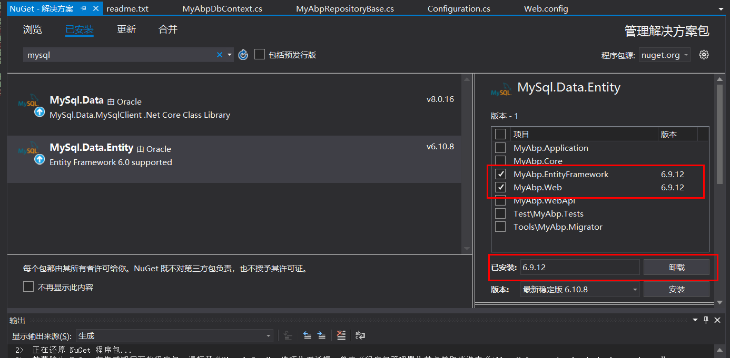Viewport: 730px width, 358px height.
Task: Open the package source nuget.org dropdown
Action: click(665, 55)
